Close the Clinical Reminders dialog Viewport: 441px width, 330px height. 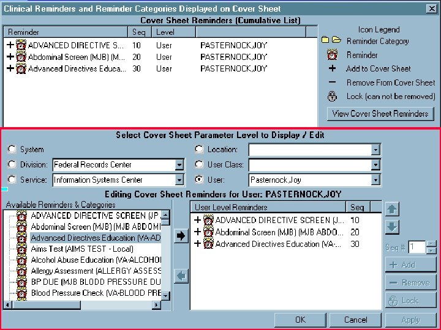coord(432,9)
